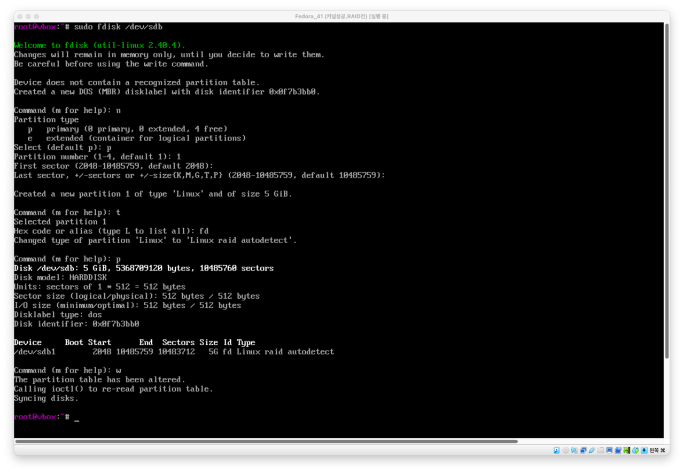Open the USB devices status icon
This screenshot has width=684, height=473.
(592, 450)
